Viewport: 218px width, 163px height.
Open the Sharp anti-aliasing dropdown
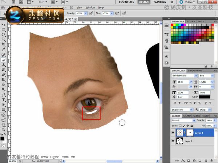pyautogui.click(x=209, y=110)
